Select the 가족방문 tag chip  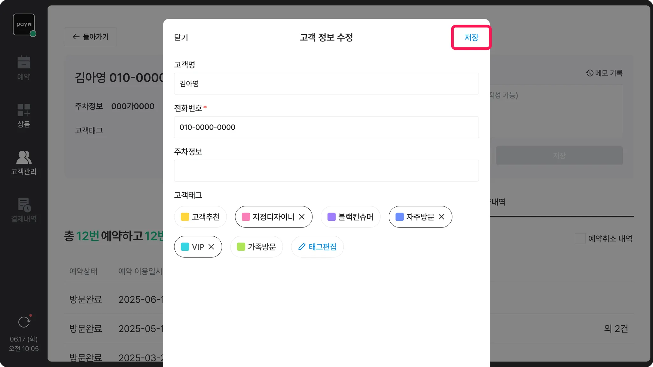(x=257, y=247)
